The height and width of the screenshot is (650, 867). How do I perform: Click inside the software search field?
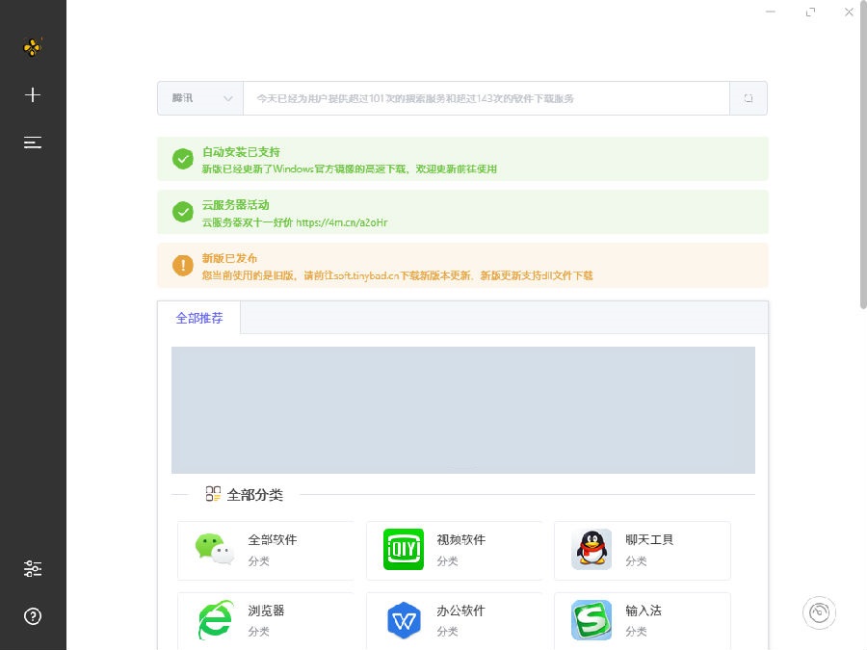coord(482,97)
